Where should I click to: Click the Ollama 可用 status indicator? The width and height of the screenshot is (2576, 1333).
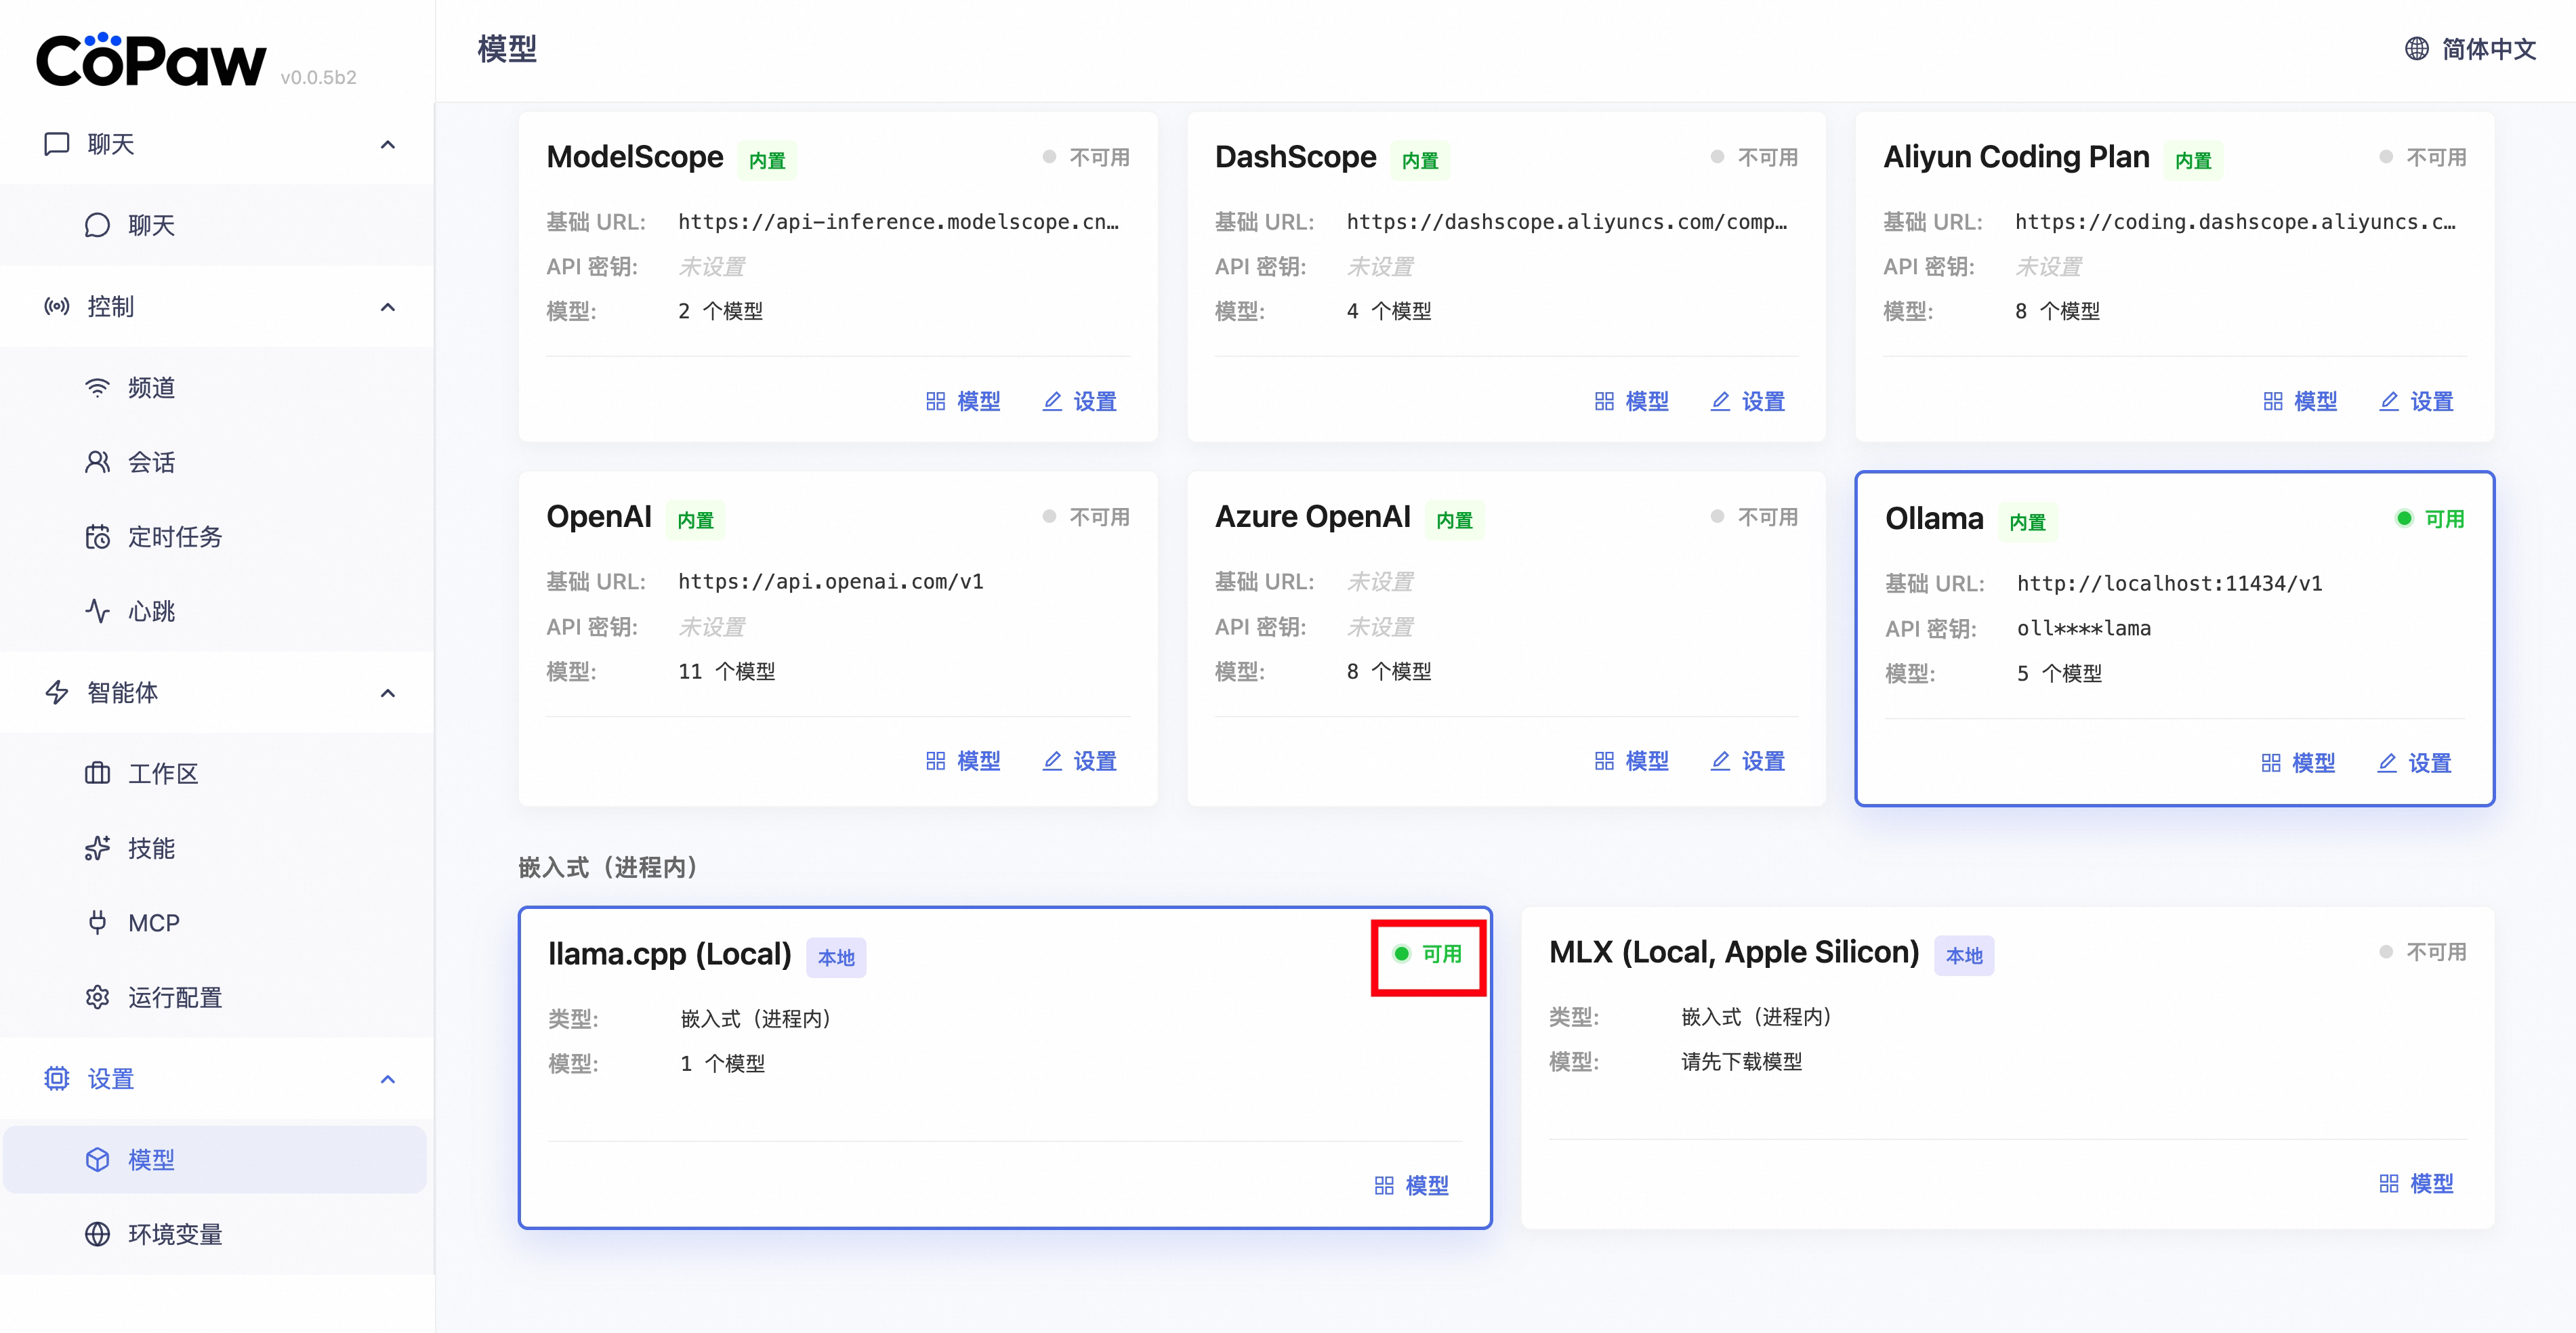[x=2430, y=519]
